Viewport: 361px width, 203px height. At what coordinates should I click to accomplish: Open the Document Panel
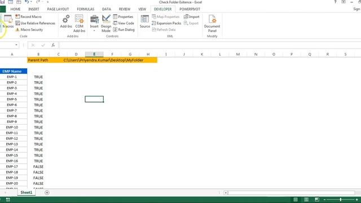212,24
